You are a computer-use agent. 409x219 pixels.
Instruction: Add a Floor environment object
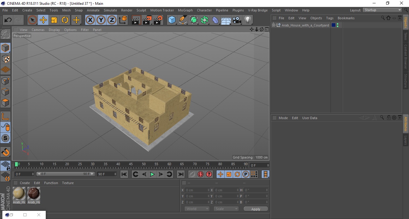pyautogui.click(x=226, y=20)
